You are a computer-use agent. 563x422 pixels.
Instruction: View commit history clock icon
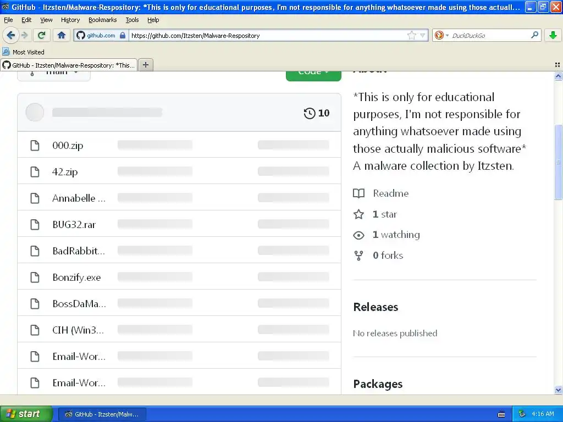(309, 113)
